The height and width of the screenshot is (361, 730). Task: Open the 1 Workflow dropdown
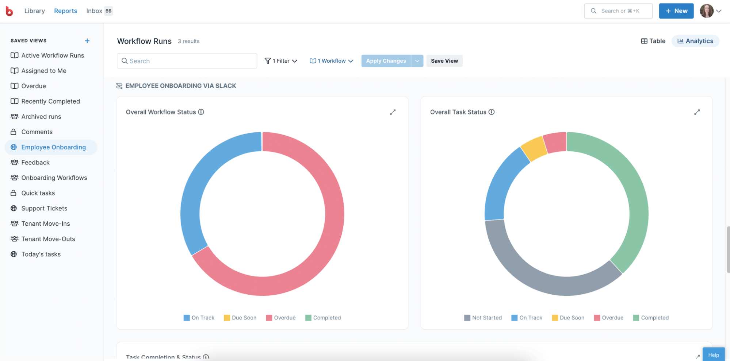(x=331, y=61)
